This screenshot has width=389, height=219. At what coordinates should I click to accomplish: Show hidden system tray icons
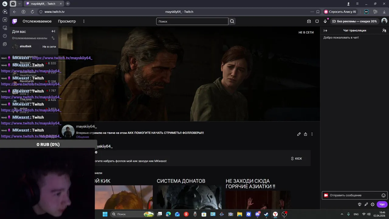pos(342,214)
